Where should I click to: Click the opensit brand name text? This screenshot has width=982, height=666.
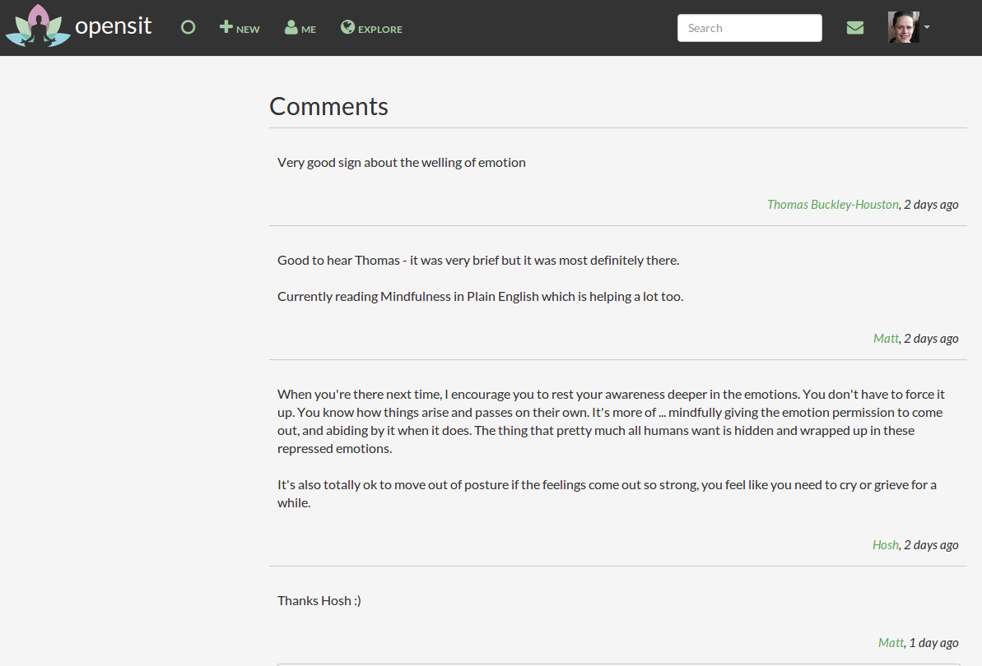(x=114, y=27)
